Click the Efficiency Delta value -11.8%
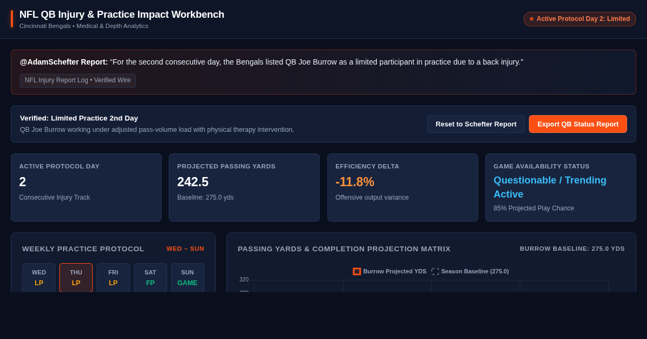This screenshot has height=339, width=647. pos(355,182)
